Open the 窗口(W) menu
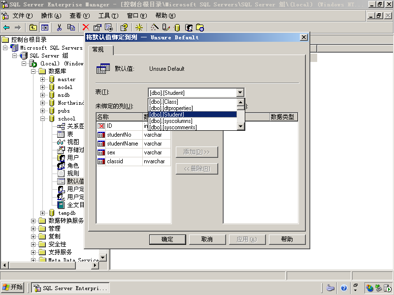 (x=137, y=16)
